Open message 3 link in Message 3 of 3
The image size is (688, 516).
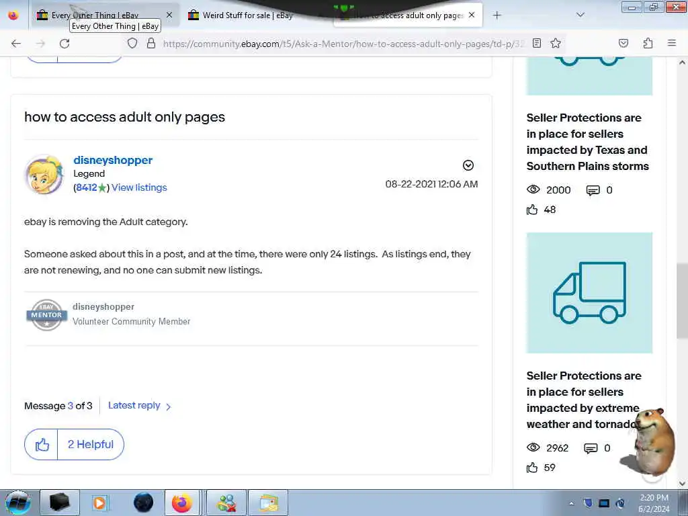click(x=70, y=406)
